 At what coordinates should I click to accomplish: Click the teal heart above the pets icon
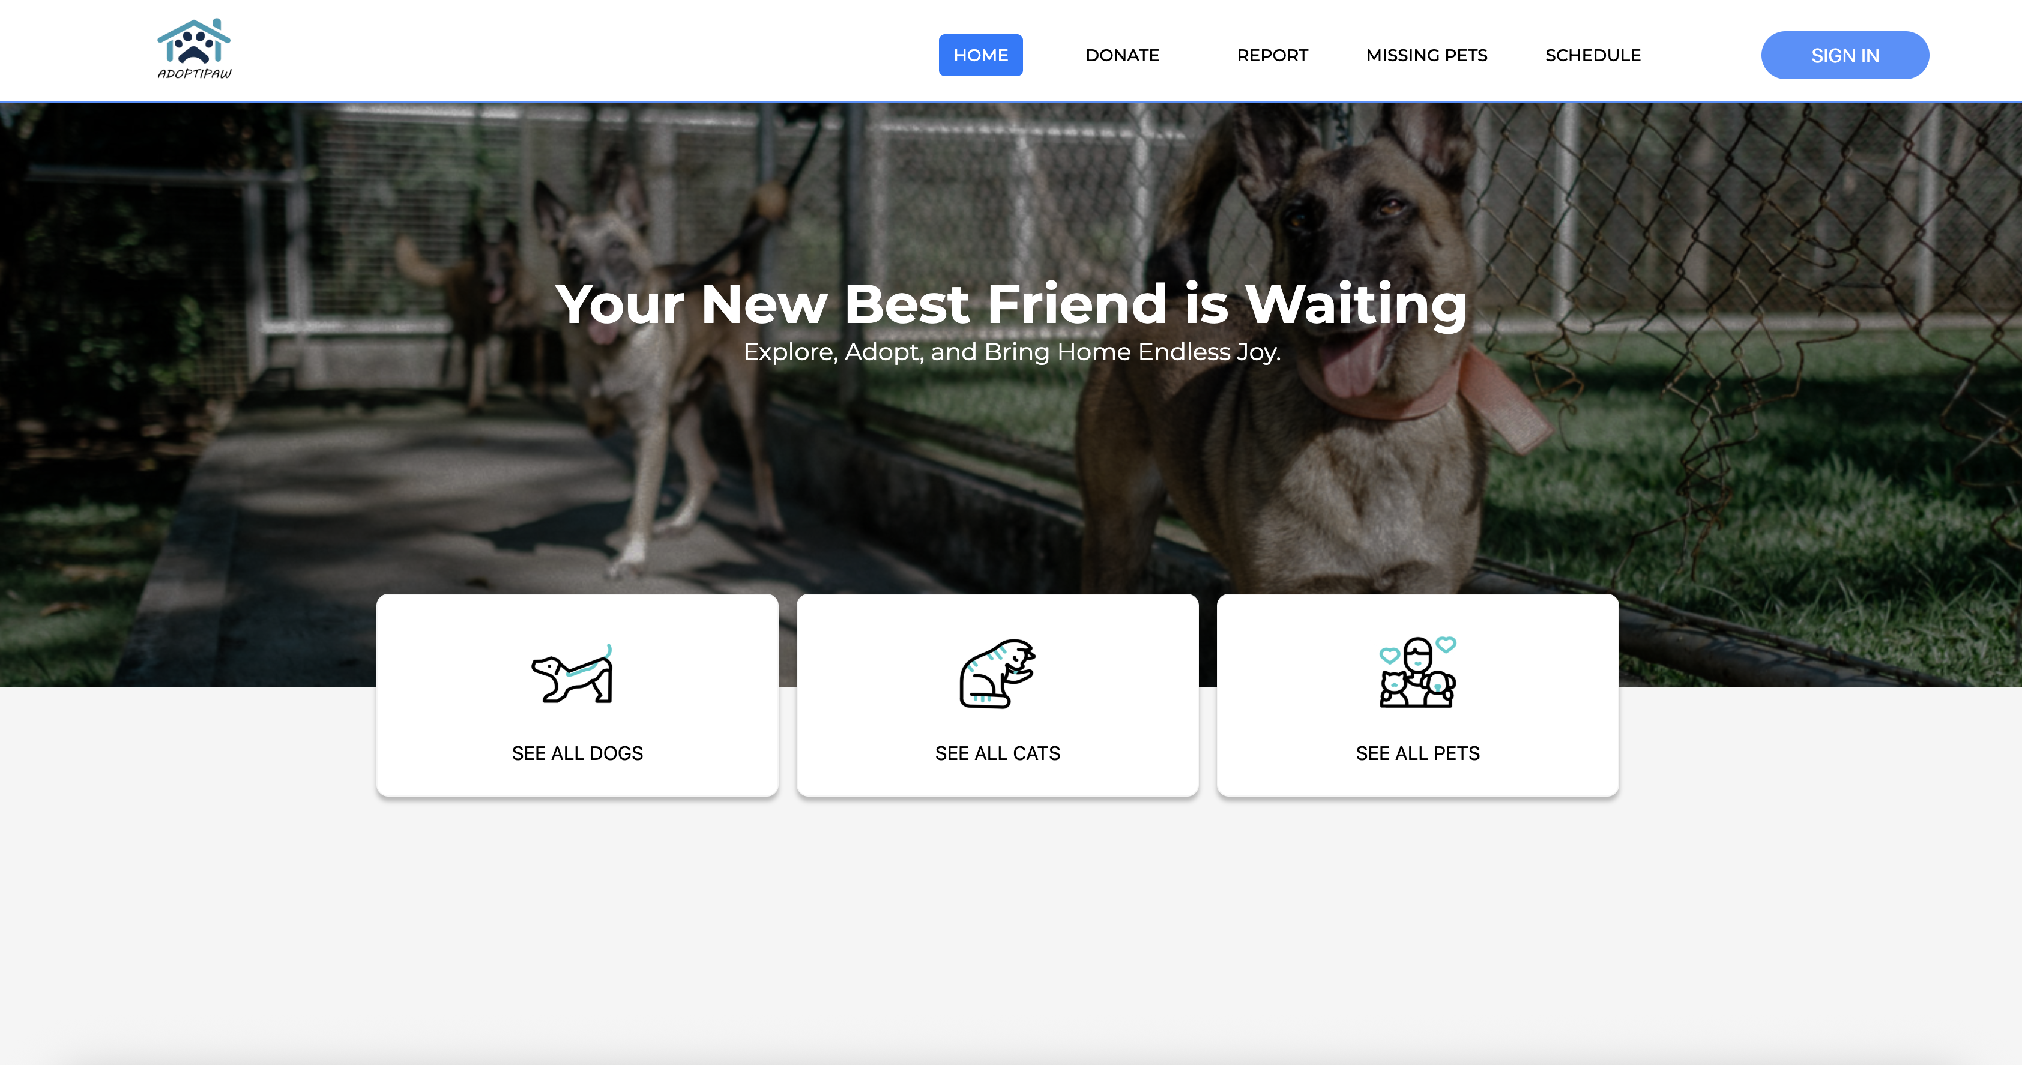tap(1446, 645)
